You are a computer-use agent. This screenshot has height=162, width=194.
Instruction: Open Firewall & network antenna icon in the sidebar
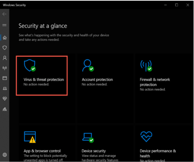pyautogui.click(x=5, y=68)
